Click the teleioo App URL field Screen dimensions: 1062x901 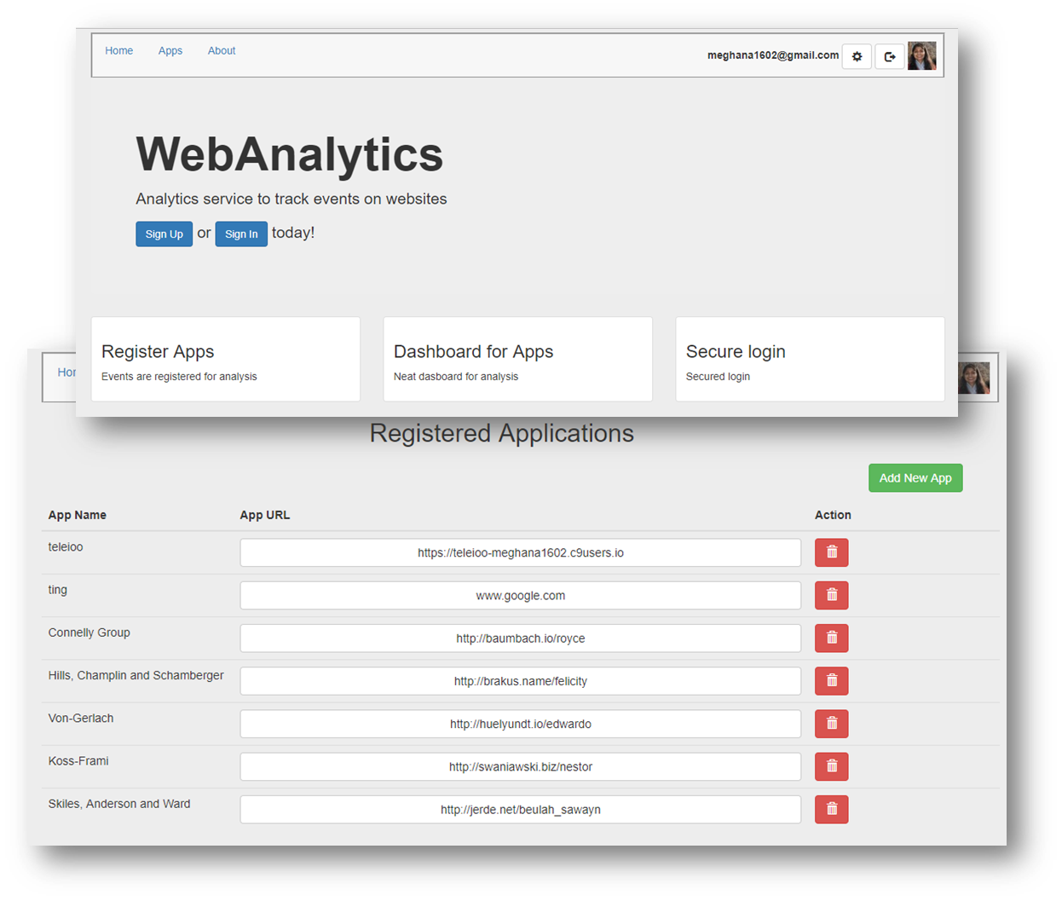520,552
